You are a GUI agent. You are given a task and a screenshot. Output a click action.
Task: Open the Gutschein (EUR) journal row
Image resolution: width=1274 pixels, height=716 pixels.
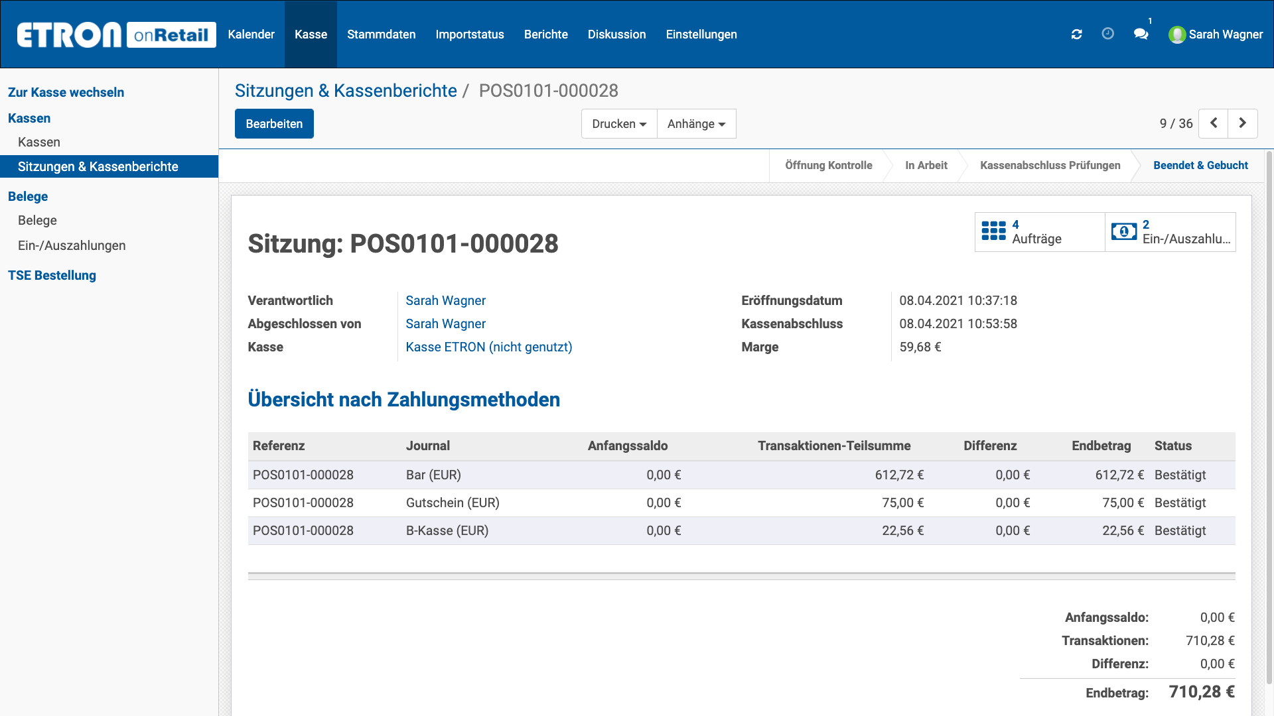click(741, 503)
